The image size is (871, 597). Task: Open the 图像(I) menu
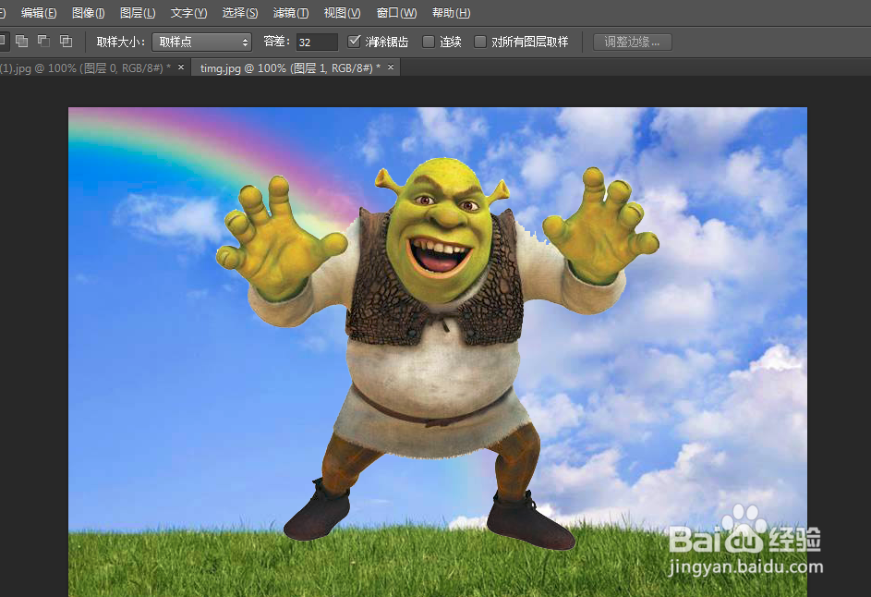click(x=89, y=13)
